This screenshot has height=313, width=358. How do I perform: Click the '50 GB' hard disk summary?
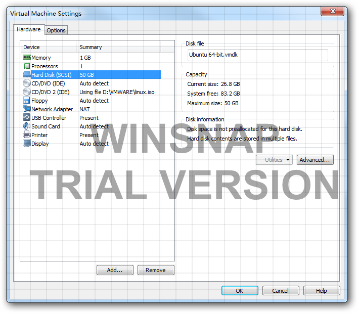tap(87, 75)
